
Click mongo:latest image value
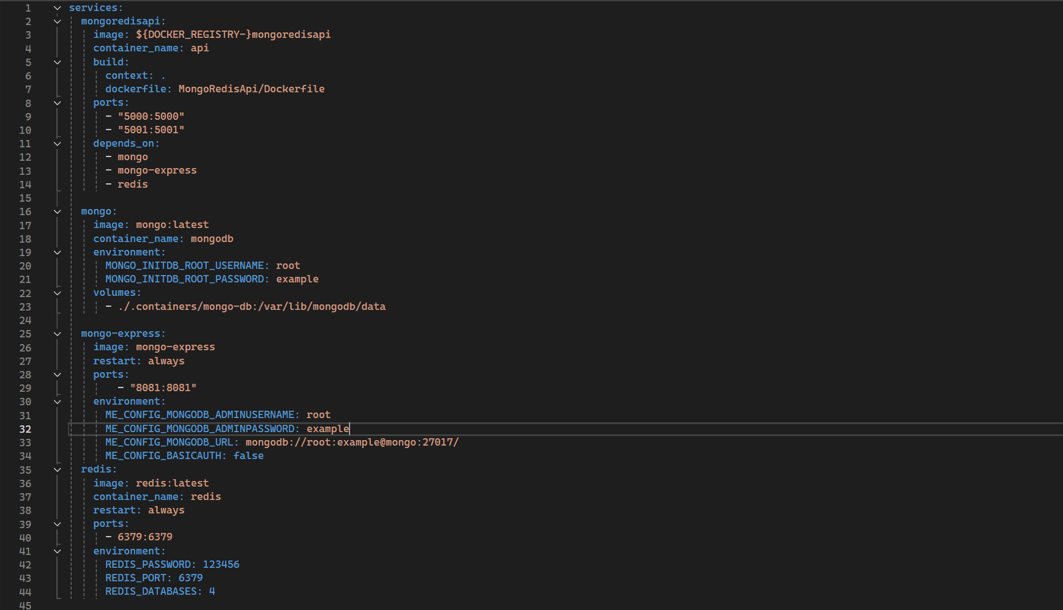coord(172,225)
